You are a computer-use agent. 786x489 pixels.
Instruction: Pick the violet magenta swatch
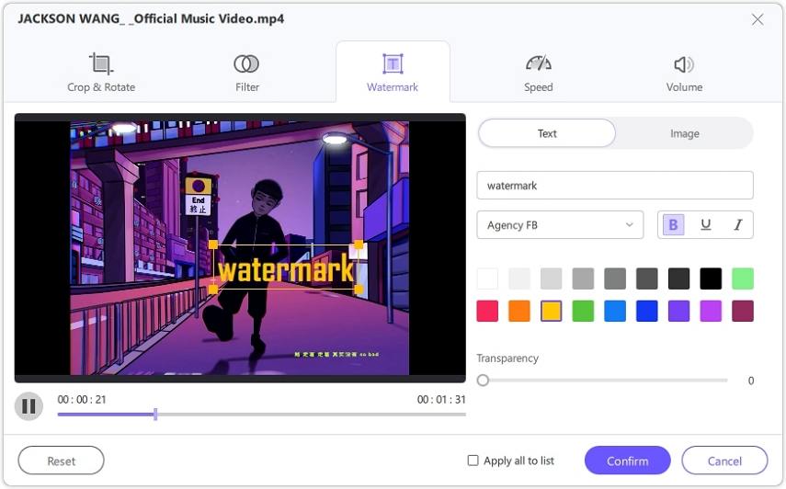point(711,311)
